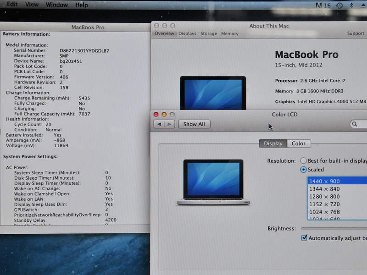
Task: Click Memory 8 GB 1600 MHz DDR3 text
Action: [309, 91]
